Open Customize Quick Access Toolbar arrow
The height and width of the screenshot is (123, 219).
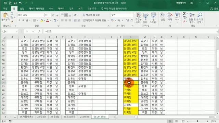32,3
